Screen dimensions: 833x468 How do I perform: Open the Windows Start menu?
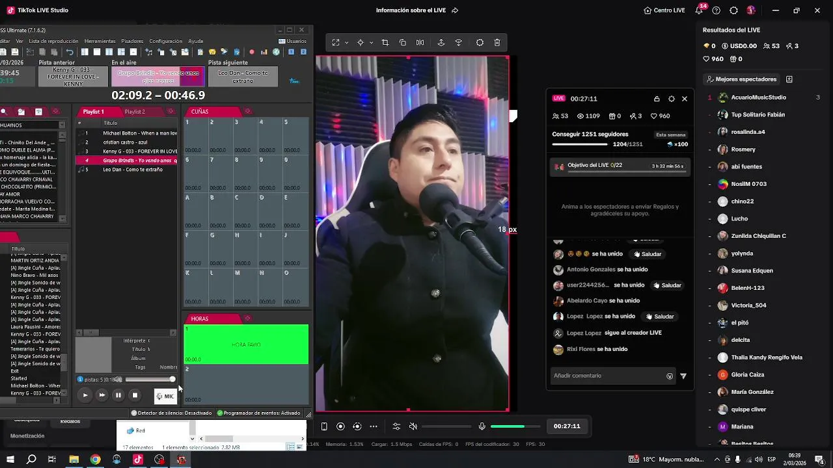click(10, 460)
